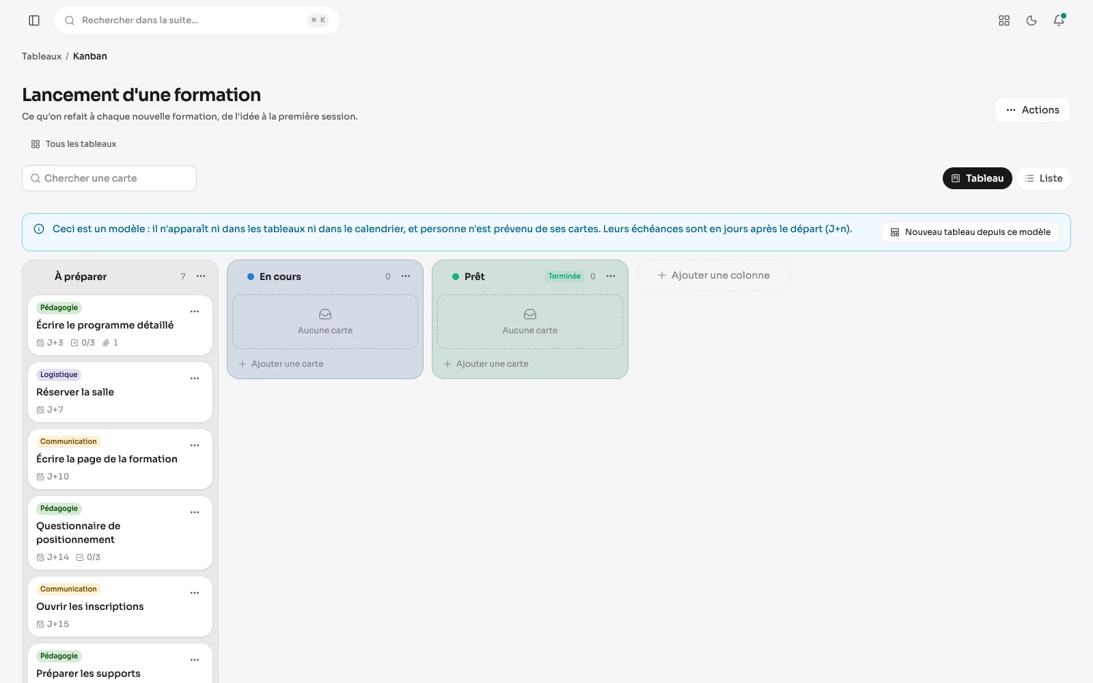Click the checklist 0/3 icon on programme card
1093x683 pixels.
point(74,343)
